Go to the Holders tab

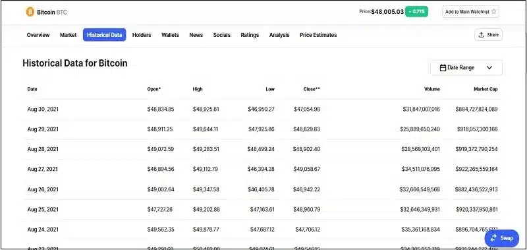pos(142,35)
